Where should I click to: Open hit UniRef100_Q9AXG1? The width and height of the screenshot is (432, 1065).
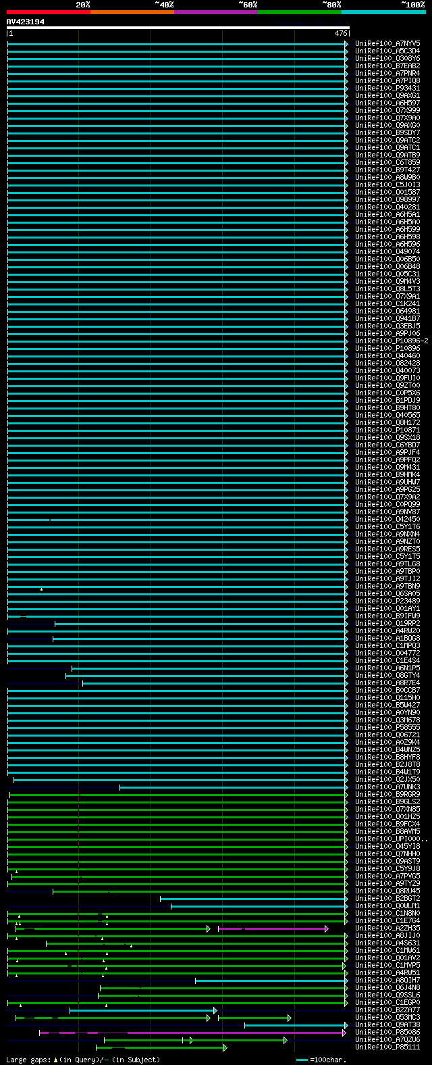coord(387,95)
